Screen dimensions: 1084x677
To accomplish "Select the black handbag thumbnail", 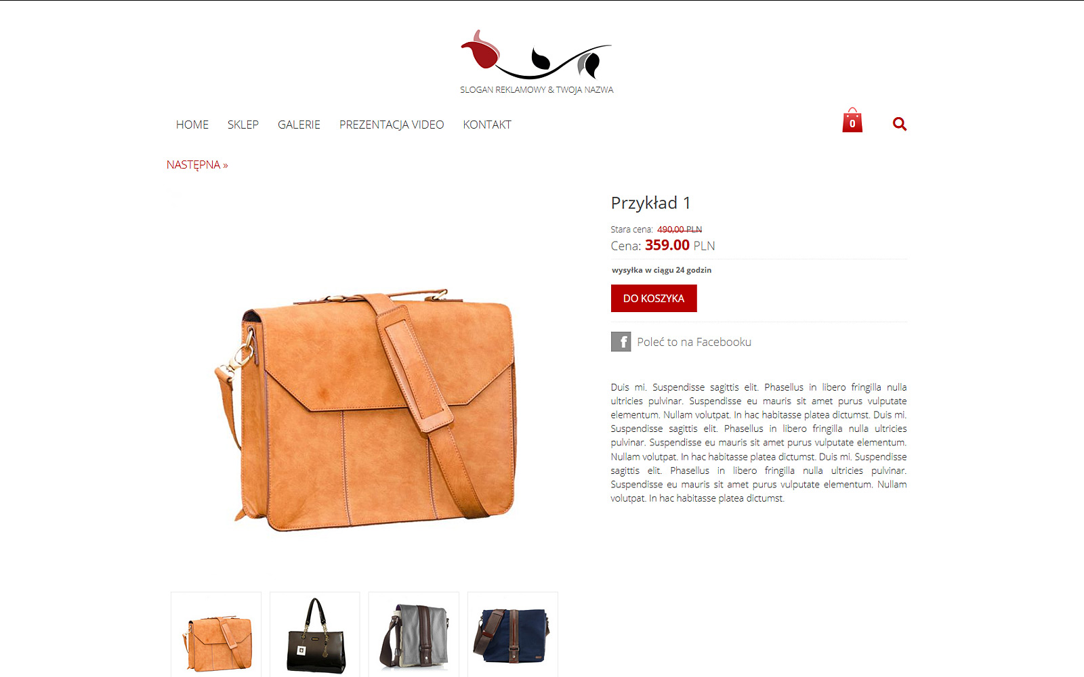I will 315,634.
